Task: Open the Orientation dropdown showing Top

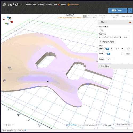Action: 115,30
